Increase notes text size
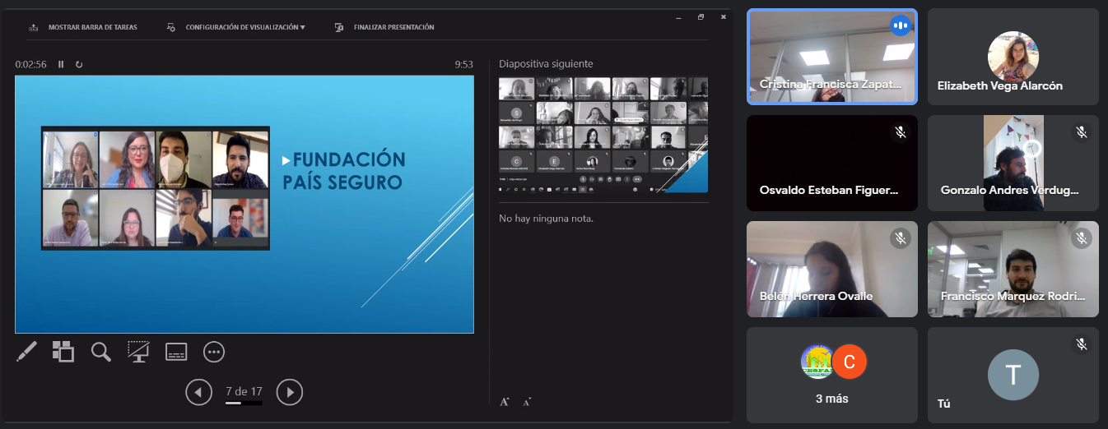 tap(505, 402)
